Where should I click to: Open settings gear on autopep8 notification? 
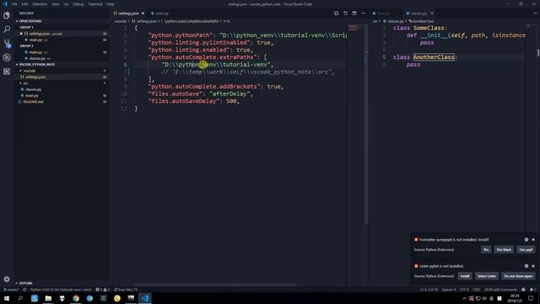[526, 240]
